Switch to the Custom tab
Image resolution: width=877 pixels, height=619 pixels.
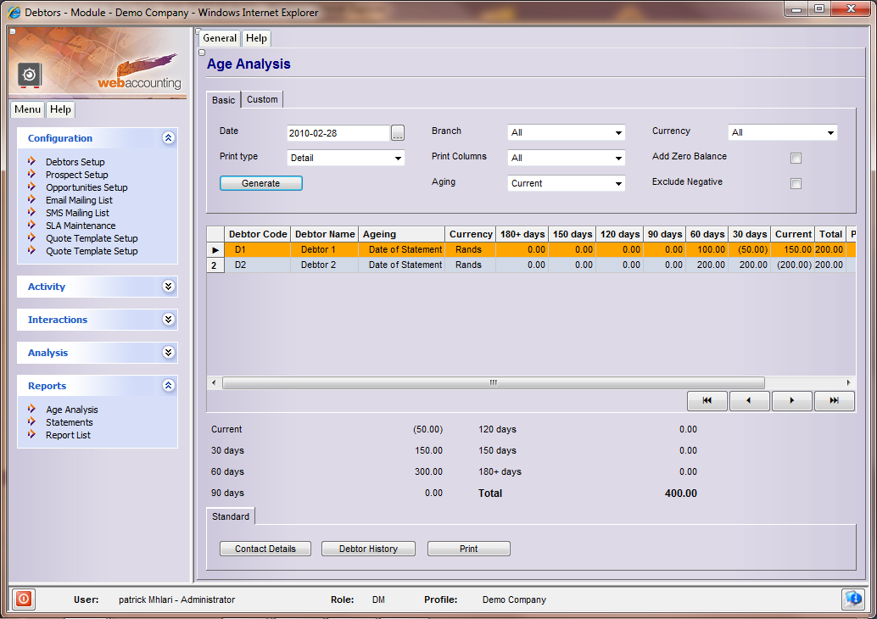coord(262,100)
